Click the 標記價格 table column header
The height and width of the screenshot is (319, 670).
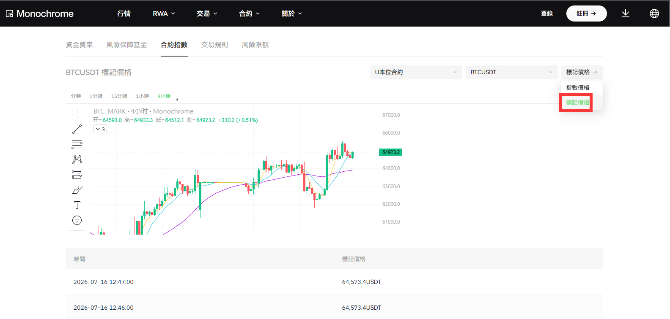coord(354,259)
